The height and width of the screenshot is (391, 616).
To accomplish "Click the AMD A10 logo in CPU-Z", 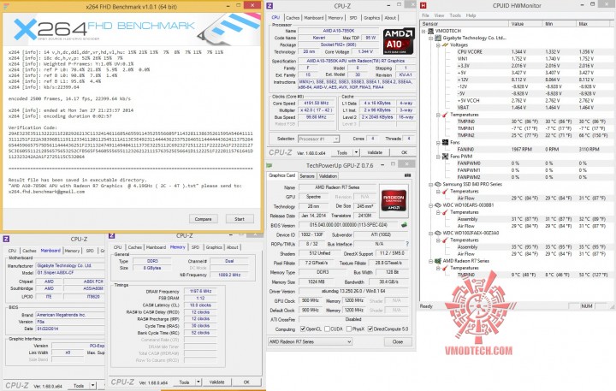I will point(399,41).
